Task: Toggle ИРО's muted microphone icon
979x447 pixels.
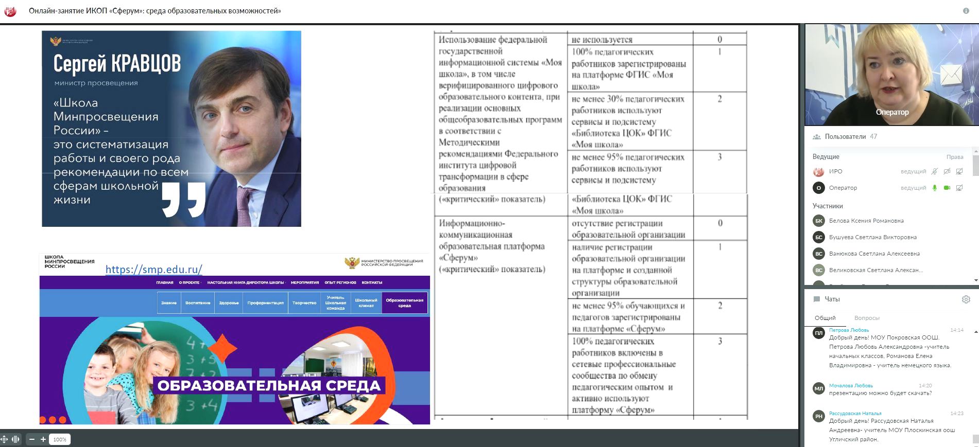Action: click(x=935, y=171)
